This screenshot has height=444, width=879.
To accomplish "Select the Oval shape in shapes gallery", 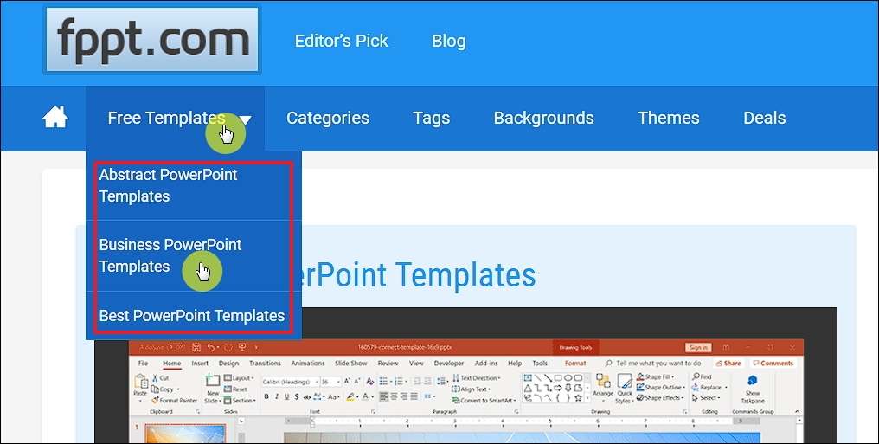I will pyautogui.click(x=568, y=378).
